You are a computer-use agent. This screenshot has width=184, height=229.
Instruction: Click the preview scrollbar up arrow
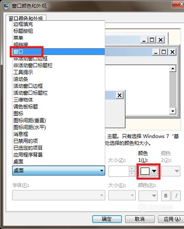[172, 68]
